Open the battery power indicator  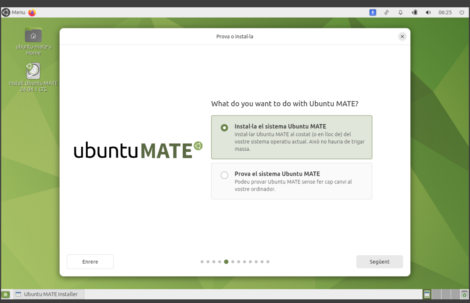click(x=414, y=12)
